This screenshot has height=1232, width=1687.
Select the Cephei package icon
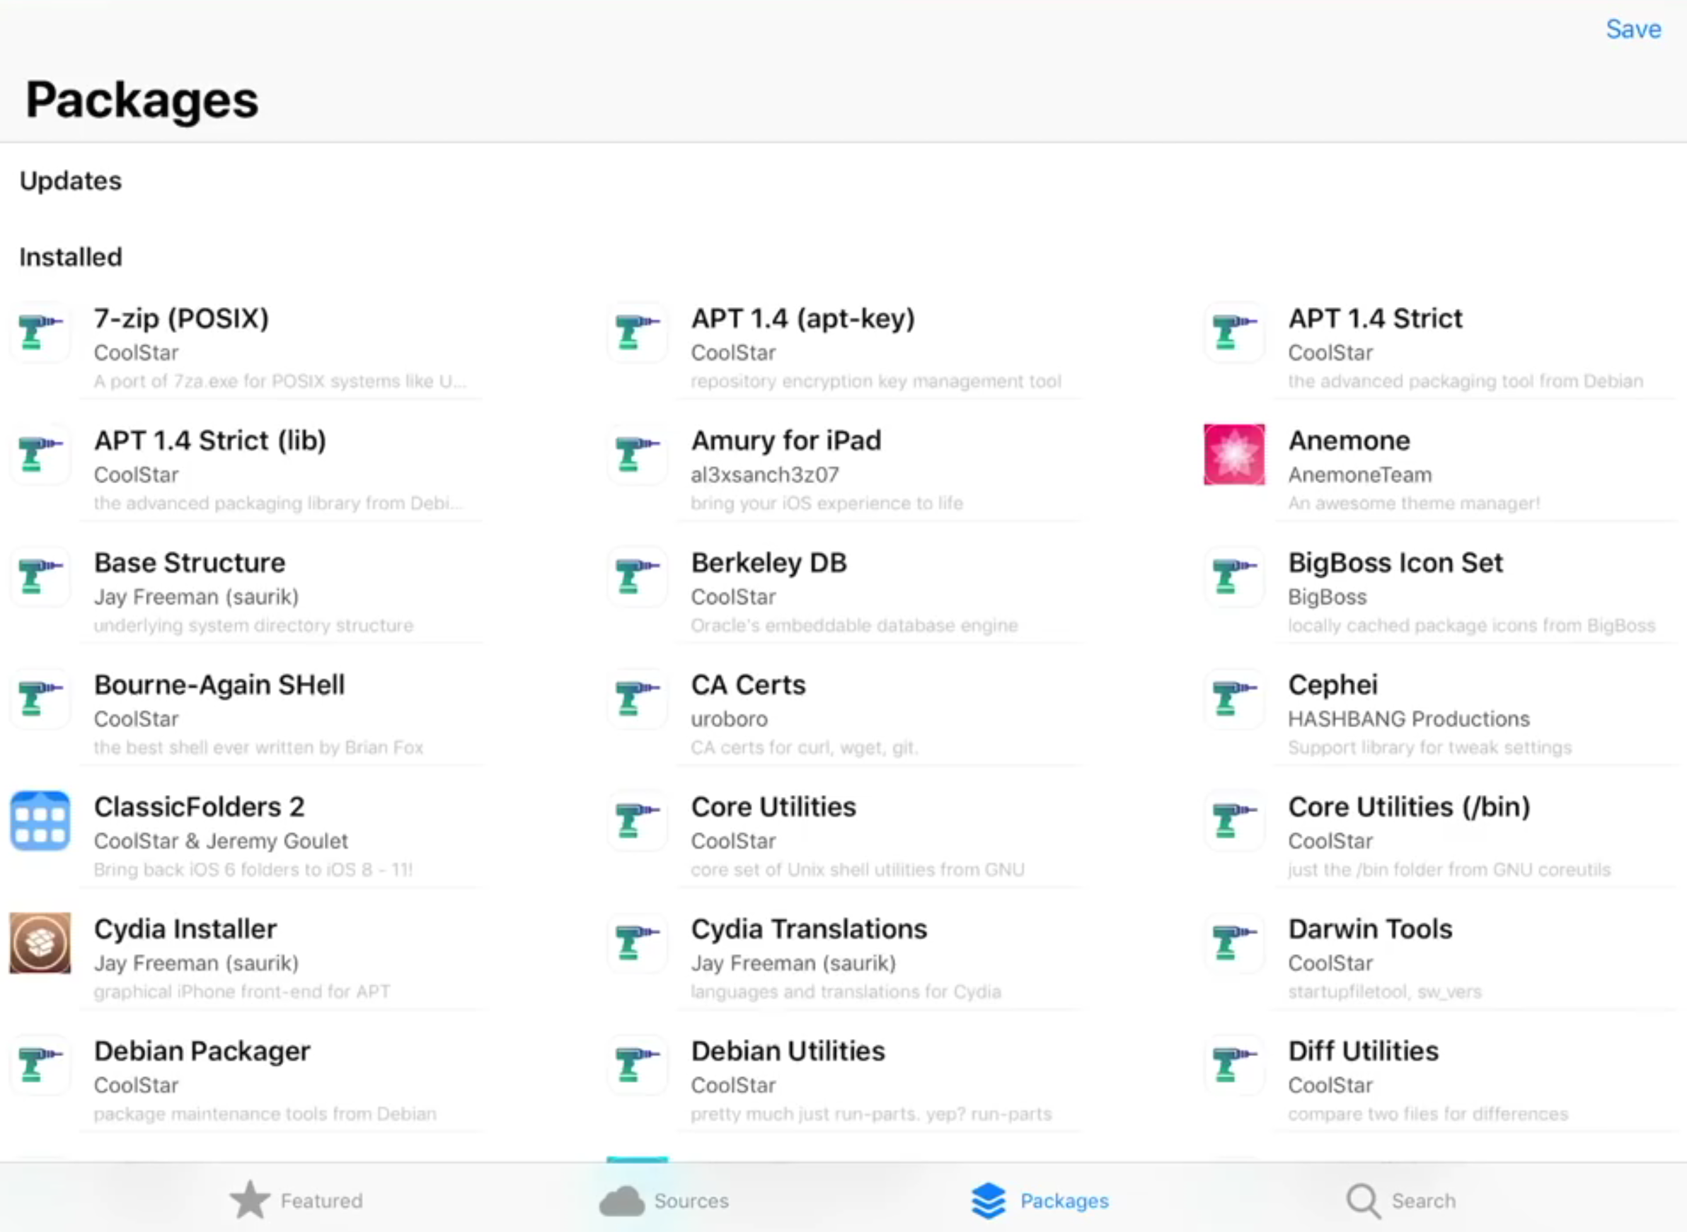pos(1233,699)
